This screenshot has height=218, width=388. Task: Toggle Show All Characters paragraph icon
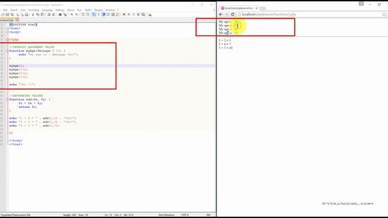click(x=98, y=15)
